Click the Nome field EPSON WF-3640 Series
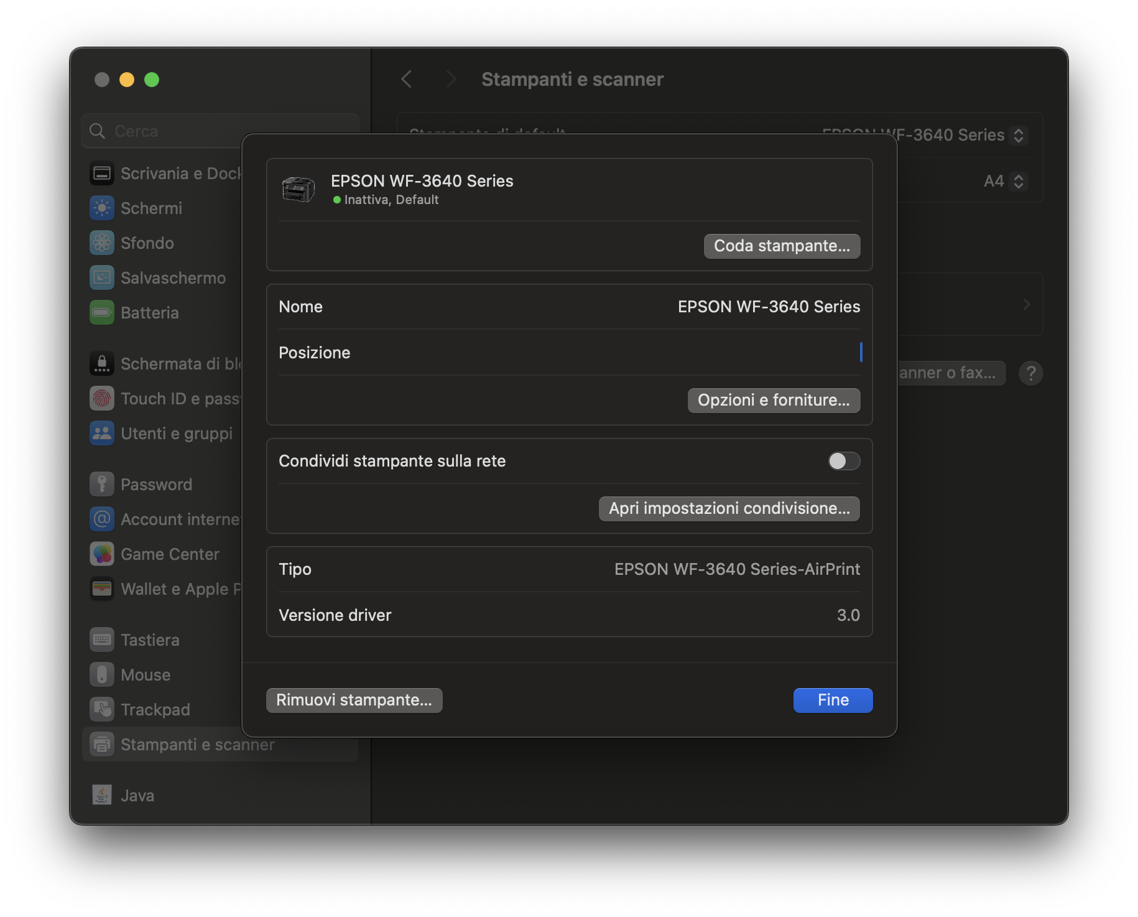The width and height of the screenshot is (1138, 917). [769, 307]
